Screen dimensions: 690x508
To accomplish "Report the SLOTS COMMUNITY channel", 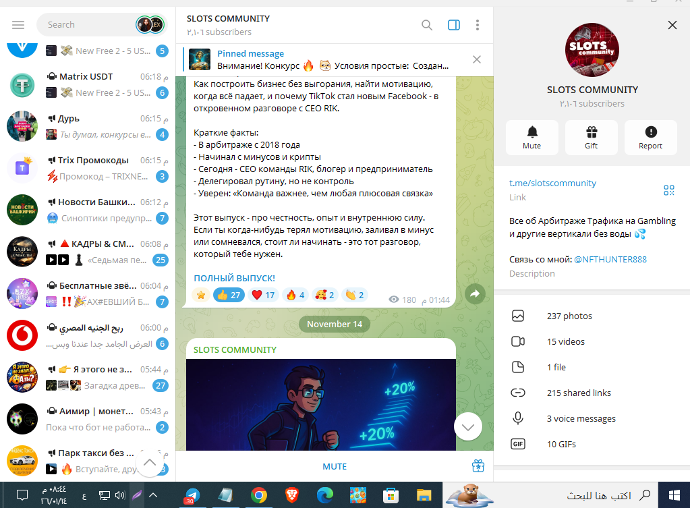I will tap(650, 138).
